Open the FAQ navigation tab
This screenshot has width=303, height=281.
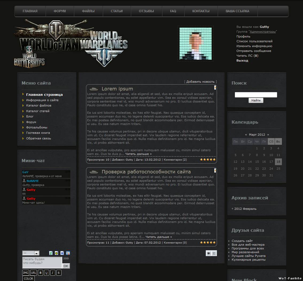pos(173,11)
